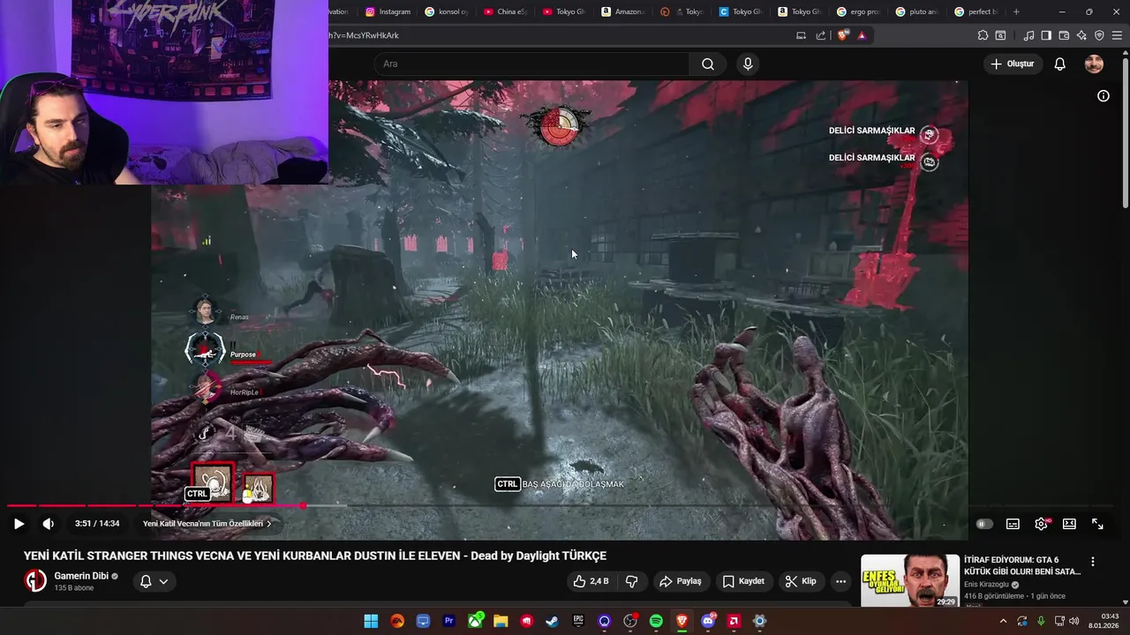Open video player settings gear

click(1041, 524)
